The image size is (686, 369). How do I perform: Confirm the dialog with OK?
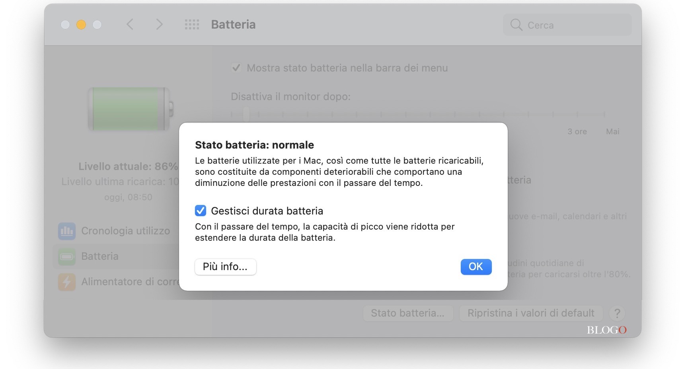[476, 267]
